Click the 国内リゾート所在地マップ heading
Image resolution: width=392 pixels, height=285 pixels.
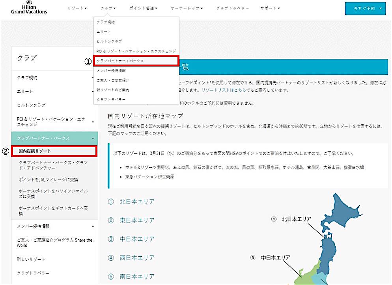pyautogui.click(x=146, y=116)
